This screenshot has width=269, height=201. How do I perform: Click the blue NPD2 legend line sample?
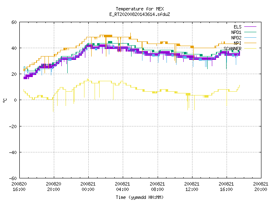pos(250,38)
